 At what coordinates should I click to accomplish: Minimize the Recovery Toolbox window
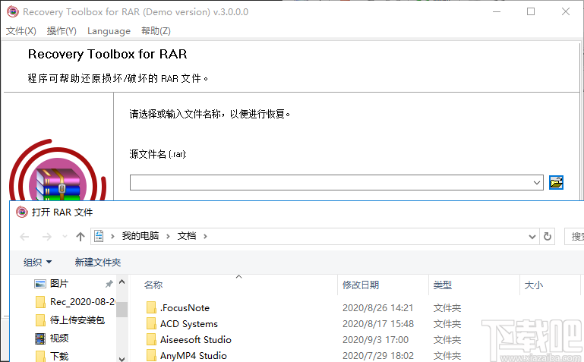497,11
